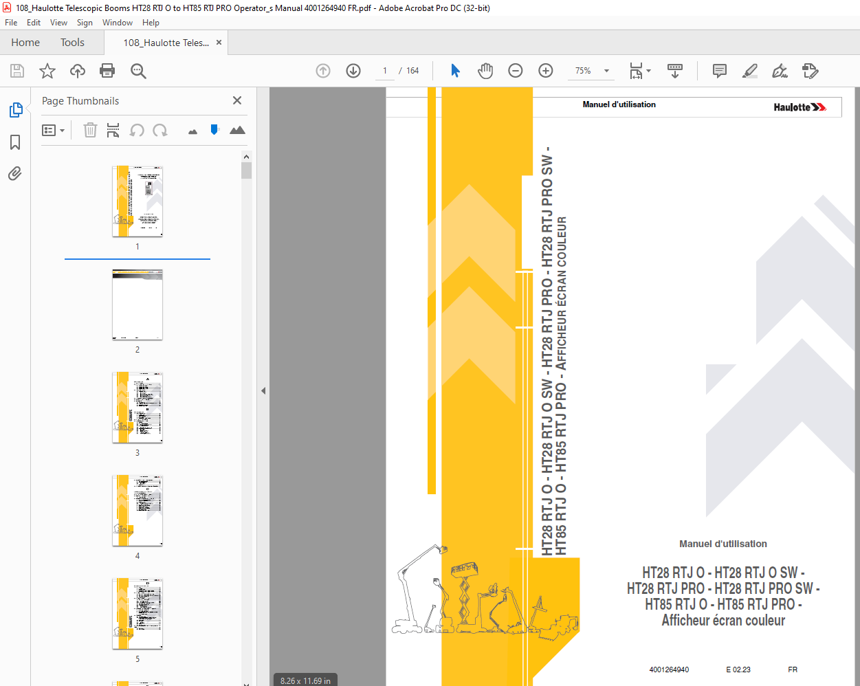The image size is (860, 686).
Task: Choose the Selection arrow tool
Action: [x=455, y=71]
